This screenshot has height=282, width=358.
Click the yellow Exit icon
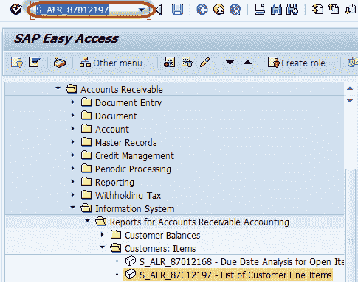click(218, 10)
